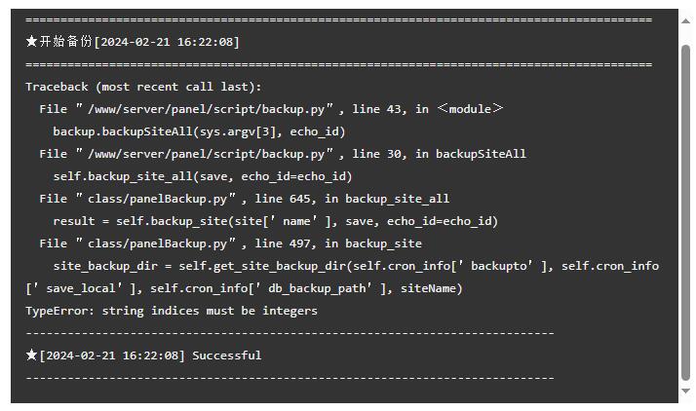
Task: Click the 'Traceback (most recent call last)' line
Action: (143, 87)
